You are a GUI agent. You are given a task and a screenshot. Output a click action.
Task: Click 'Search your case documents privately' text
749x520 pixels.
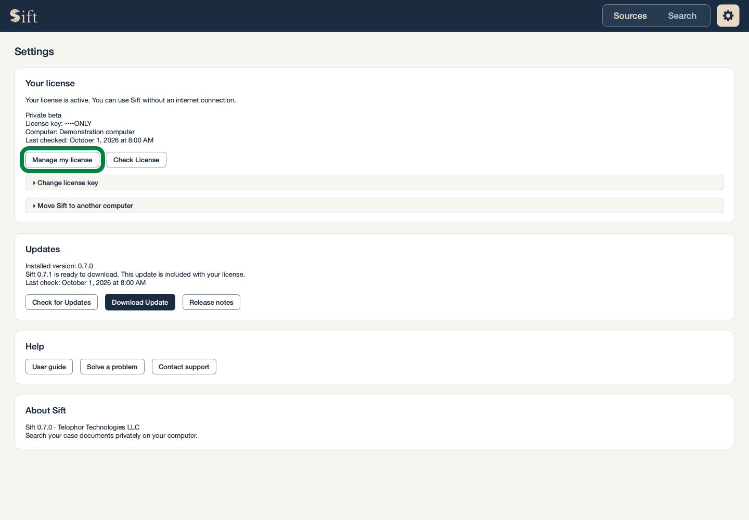click(x=111, y=436)
